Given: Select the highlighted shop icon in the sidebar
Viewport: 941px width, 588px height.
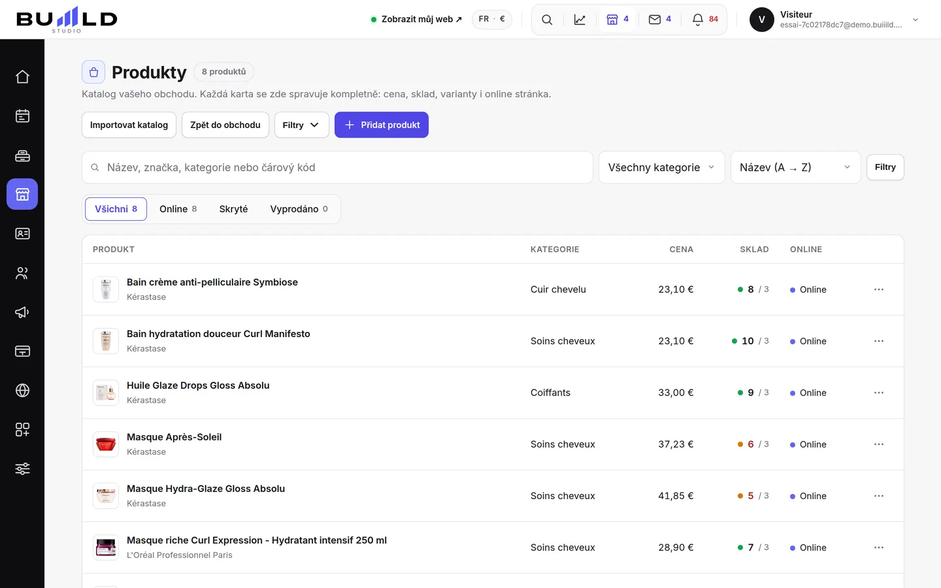Looking at the screenshot, I should [22, 194].
